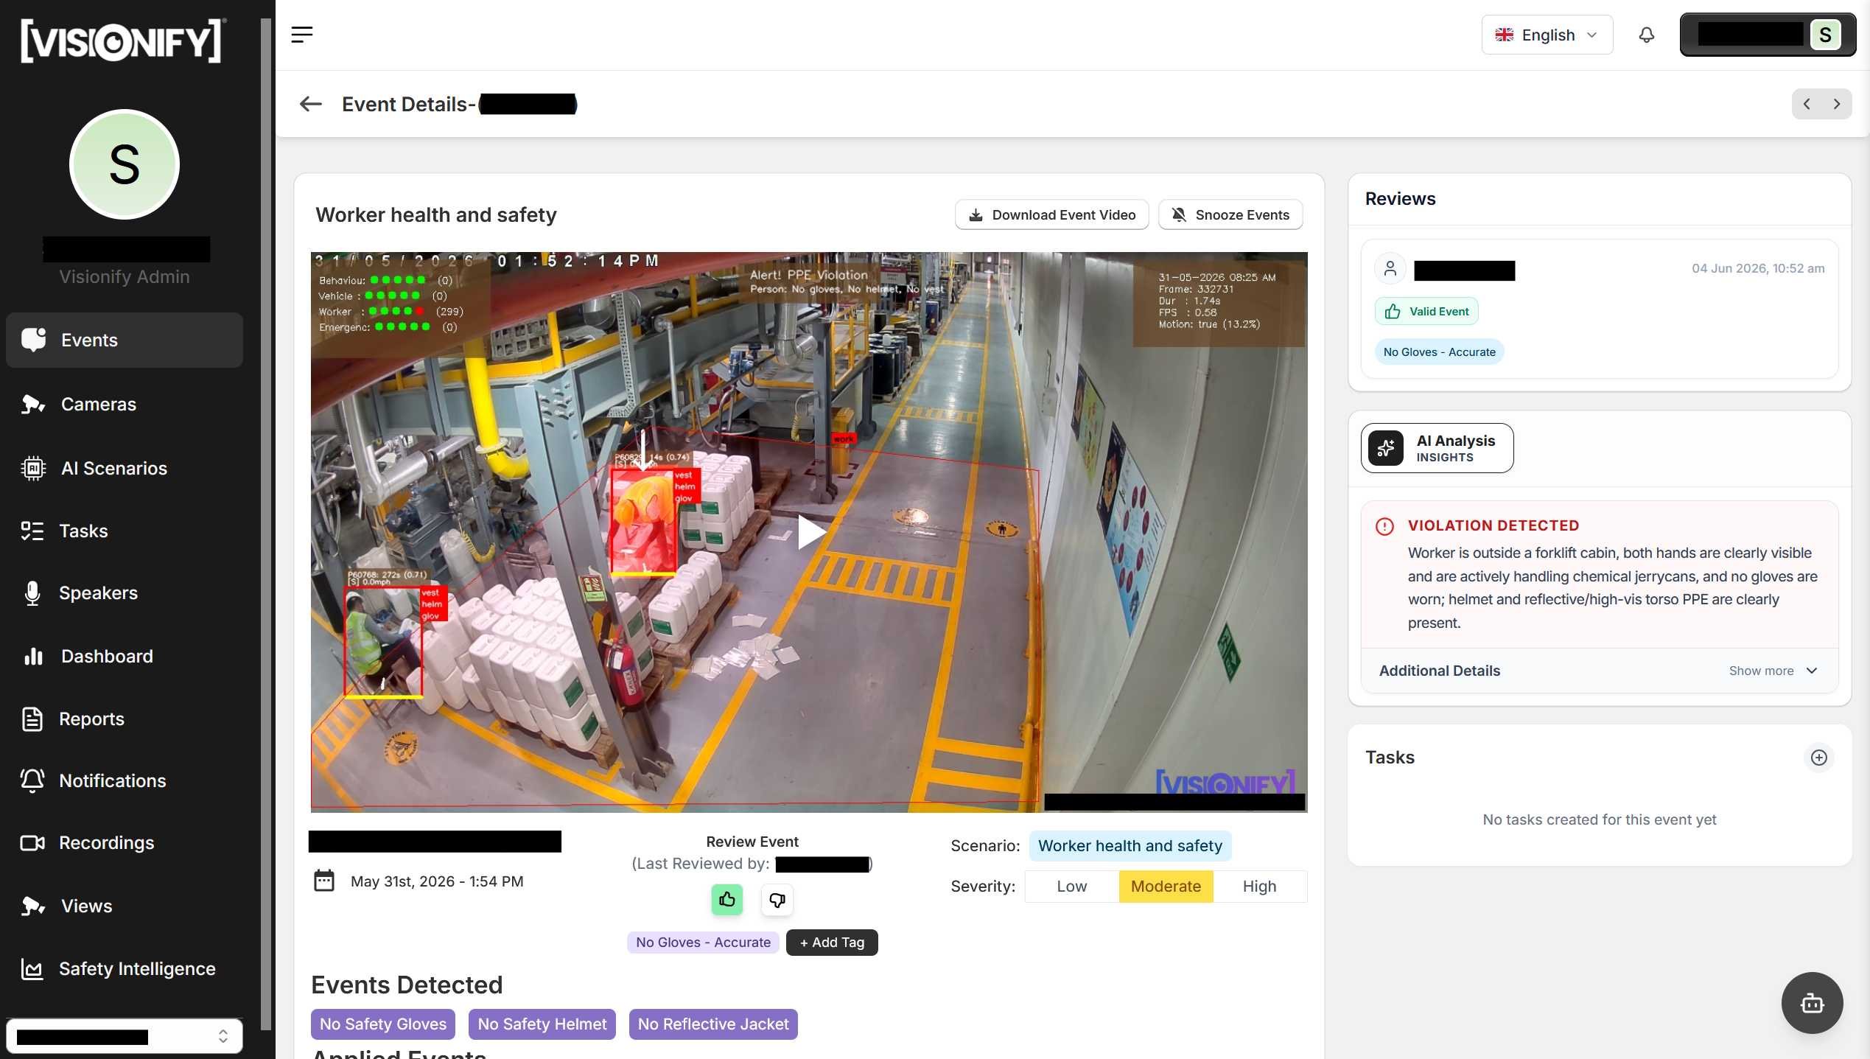Click the Safety Intelligence chart icon
The image size is (1870, 1059).
tap(32, 968)
